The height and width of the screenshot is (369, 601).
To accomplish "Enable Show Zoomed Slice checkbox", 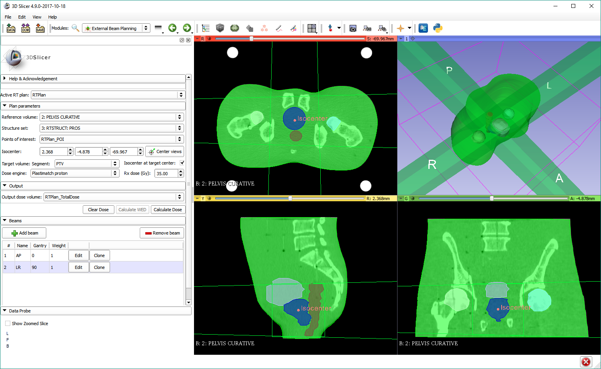I will coord(8,324).
